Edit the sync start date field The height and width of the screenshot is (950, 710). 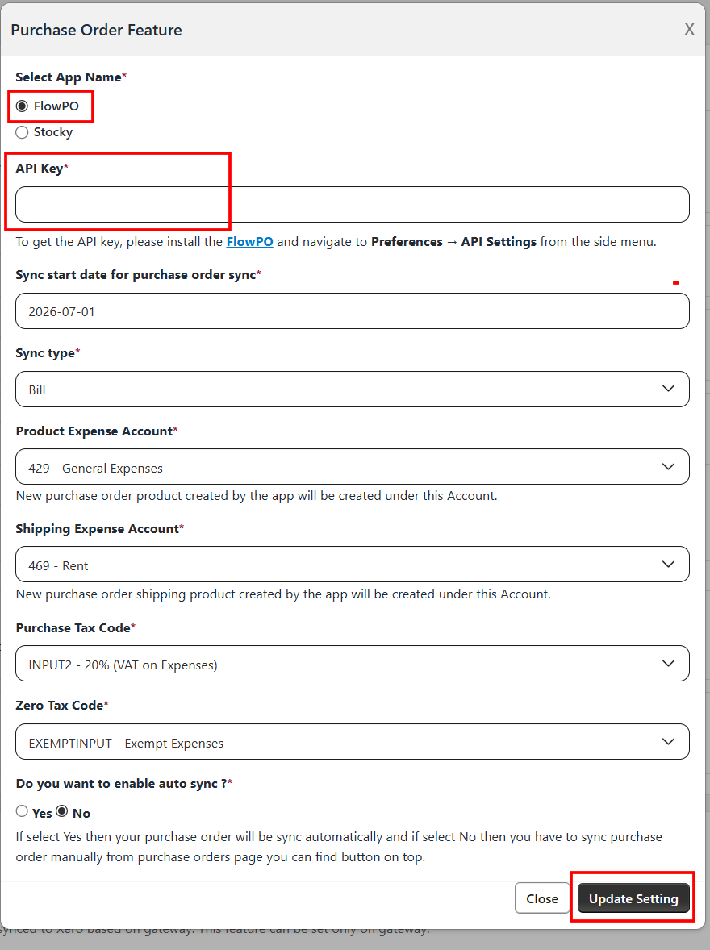[x=353, y=310]
